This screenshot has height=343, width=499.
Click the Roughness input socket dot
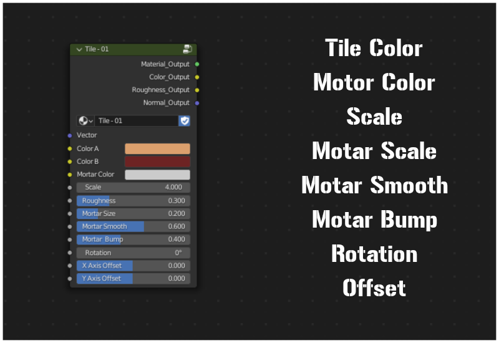click(70, 201)
